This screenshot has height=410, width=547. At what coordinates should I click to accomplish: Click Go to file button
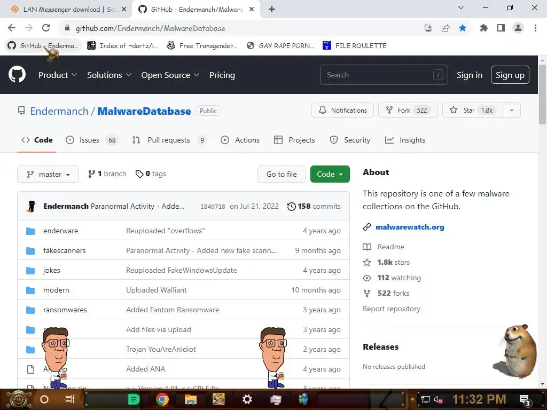tap(282, 174)
